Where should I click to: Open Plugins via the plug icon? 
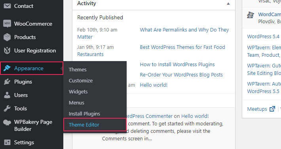click(x=7, y=82)
